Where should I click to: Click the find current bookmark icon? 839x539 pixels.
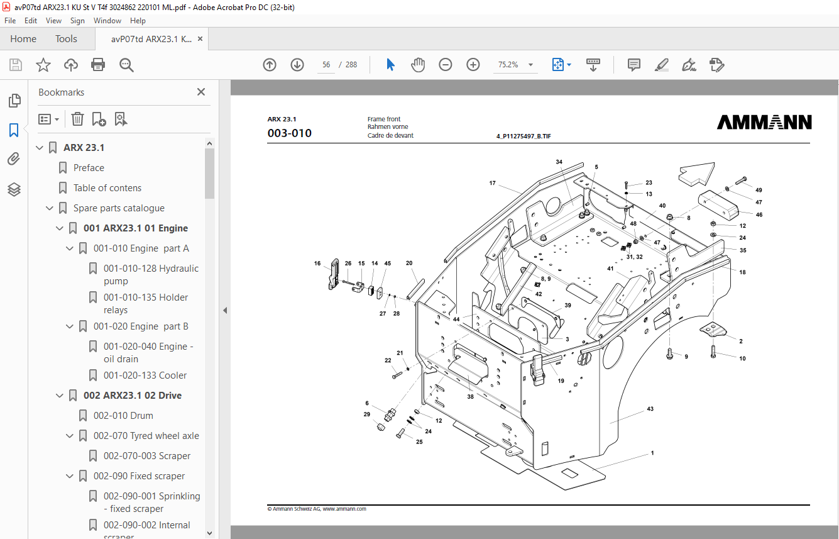[121, 119]
